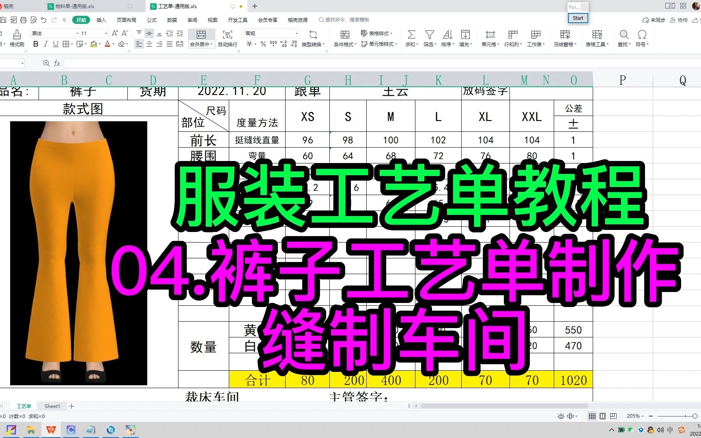The image size is (701, 438).
Task: Increase decimal places
Action: (x=284, y=44)
